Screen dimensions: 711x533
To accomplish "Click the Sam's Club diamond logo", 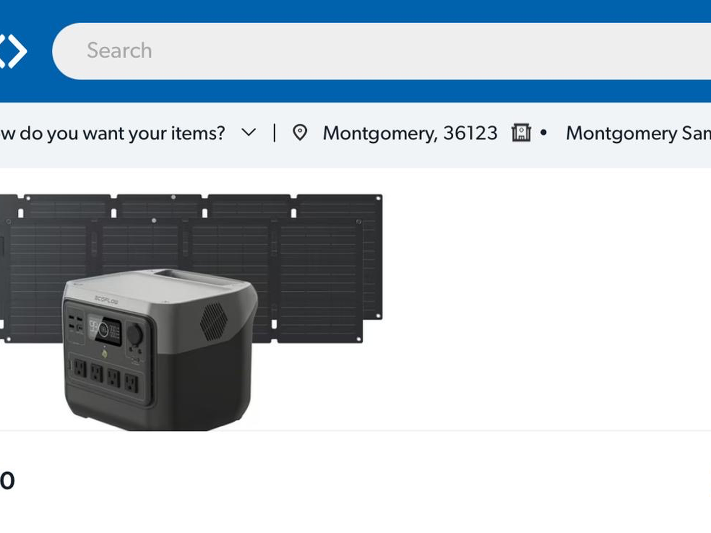I will tap(12, 51).
